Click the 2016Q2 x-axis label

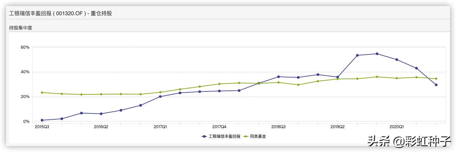[101, 127]
